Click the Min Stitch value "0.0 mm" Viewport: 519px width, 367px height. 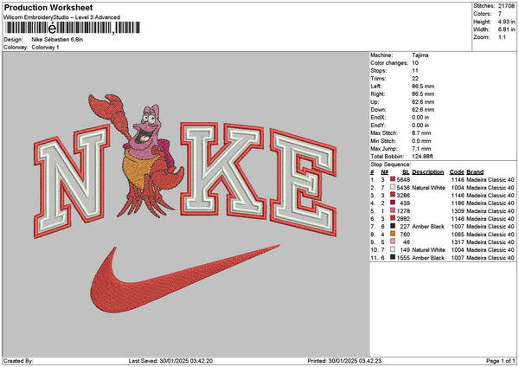click(x=421, y=141)
